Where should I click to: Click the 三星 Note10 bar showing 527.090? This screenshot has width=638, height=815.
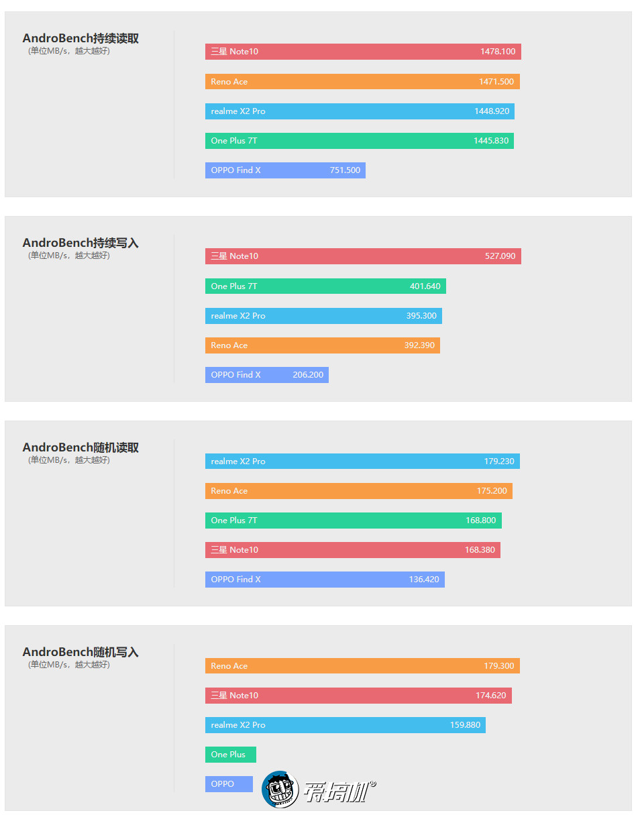(363, 256)
